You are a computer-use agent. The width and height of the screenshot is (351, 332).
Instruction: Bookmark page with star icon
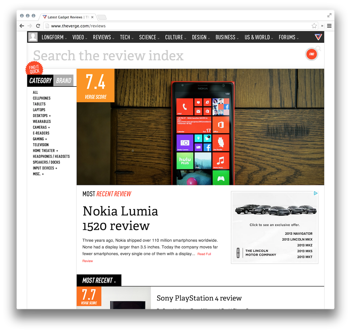click(x=314, y=26)
